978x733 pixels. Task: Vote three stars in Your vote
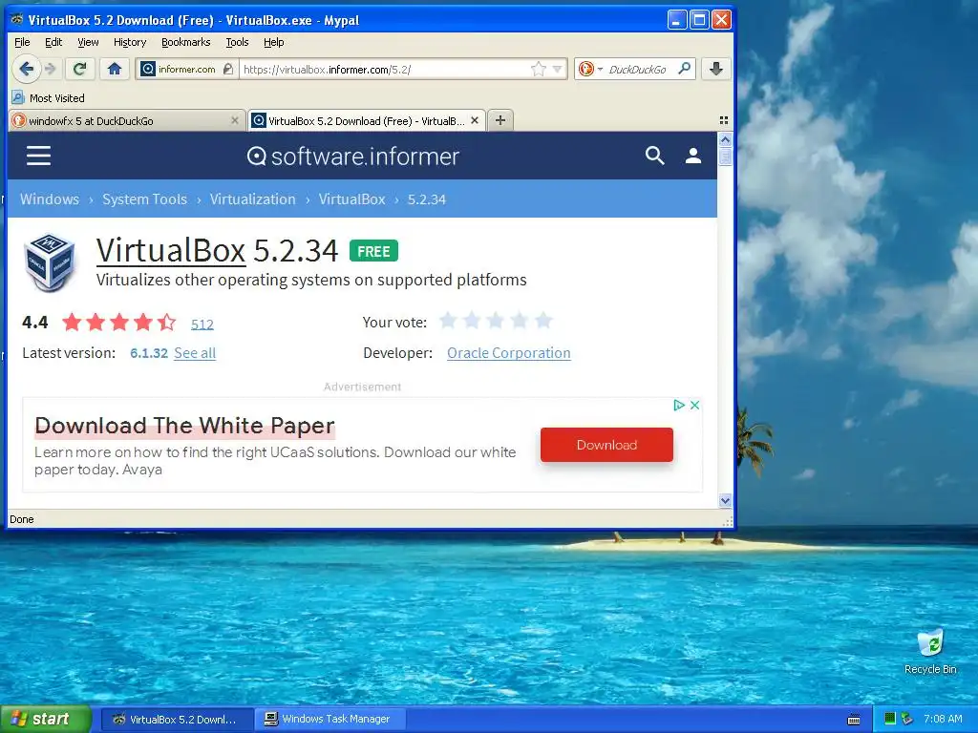pyautogui.click(x=496, y=321)
